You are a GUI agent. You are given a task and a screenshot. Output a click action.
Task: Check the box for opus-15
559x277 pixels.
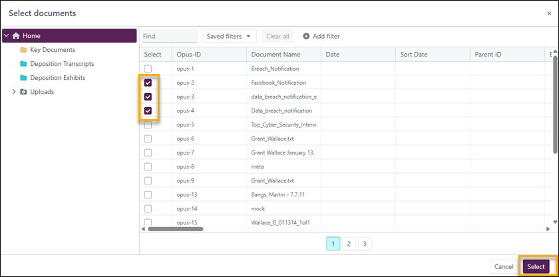(148, 222)
